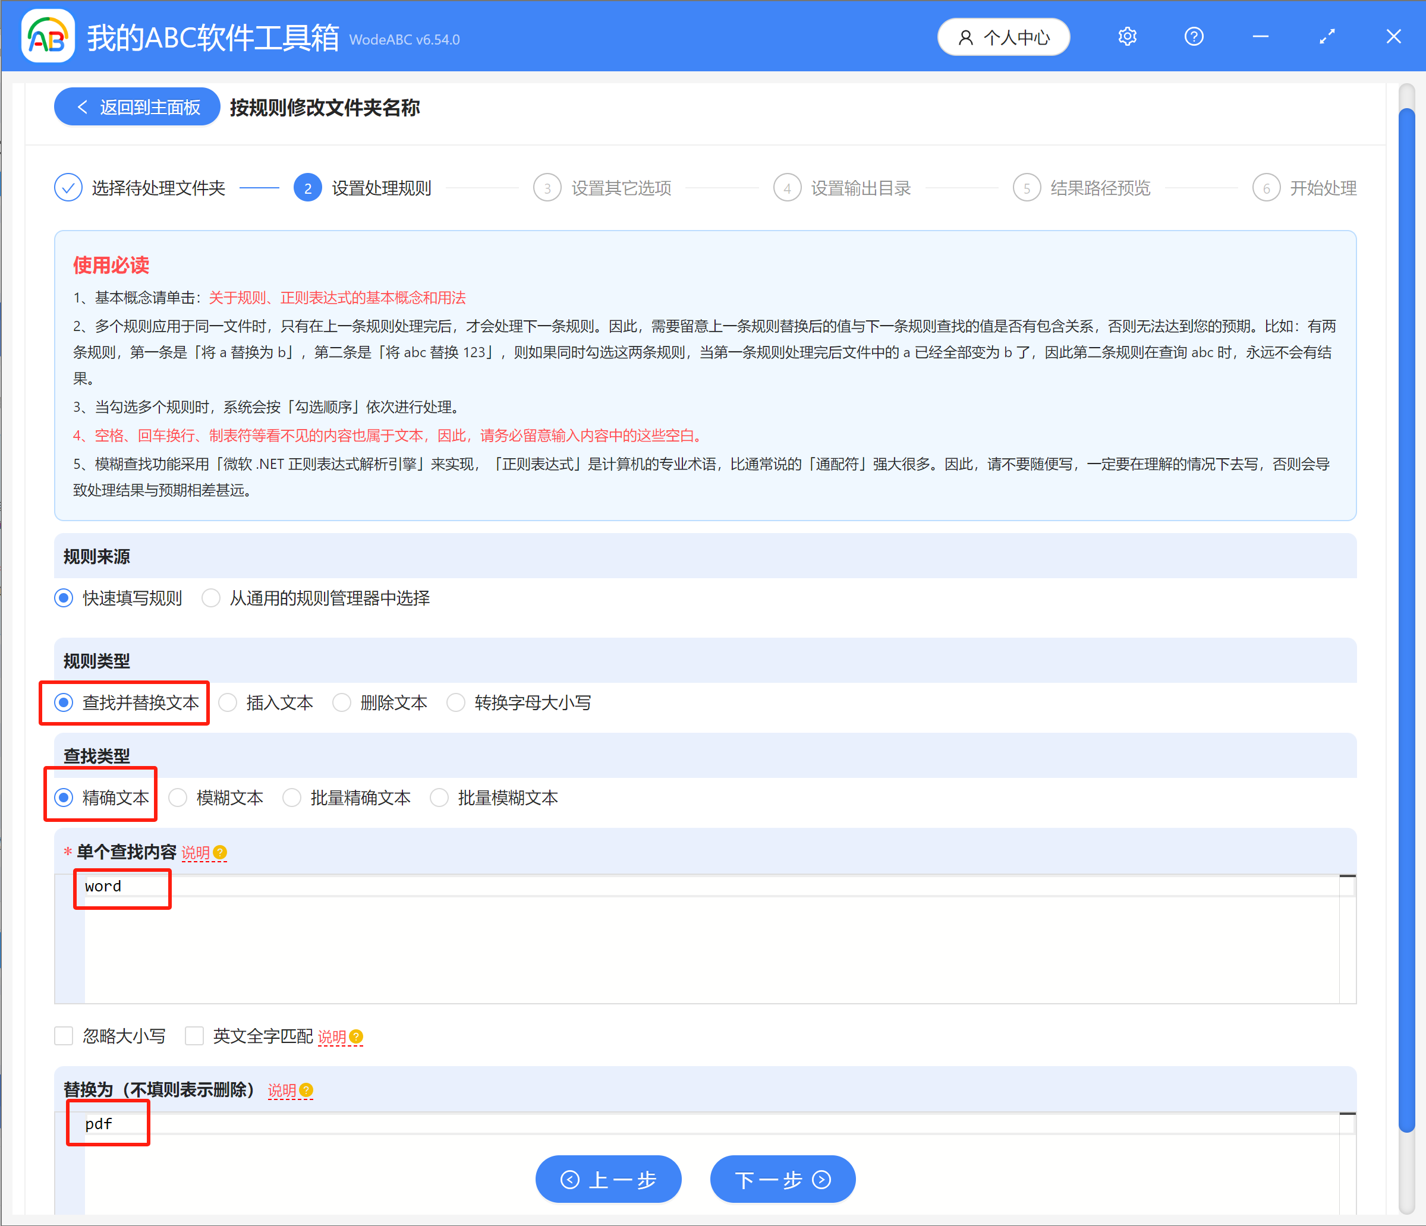This screenshot has width=1426, height=1226.
Task: Choose 批量模糊文本 search type
Action: pyautogui.click(x=439, y=798)
